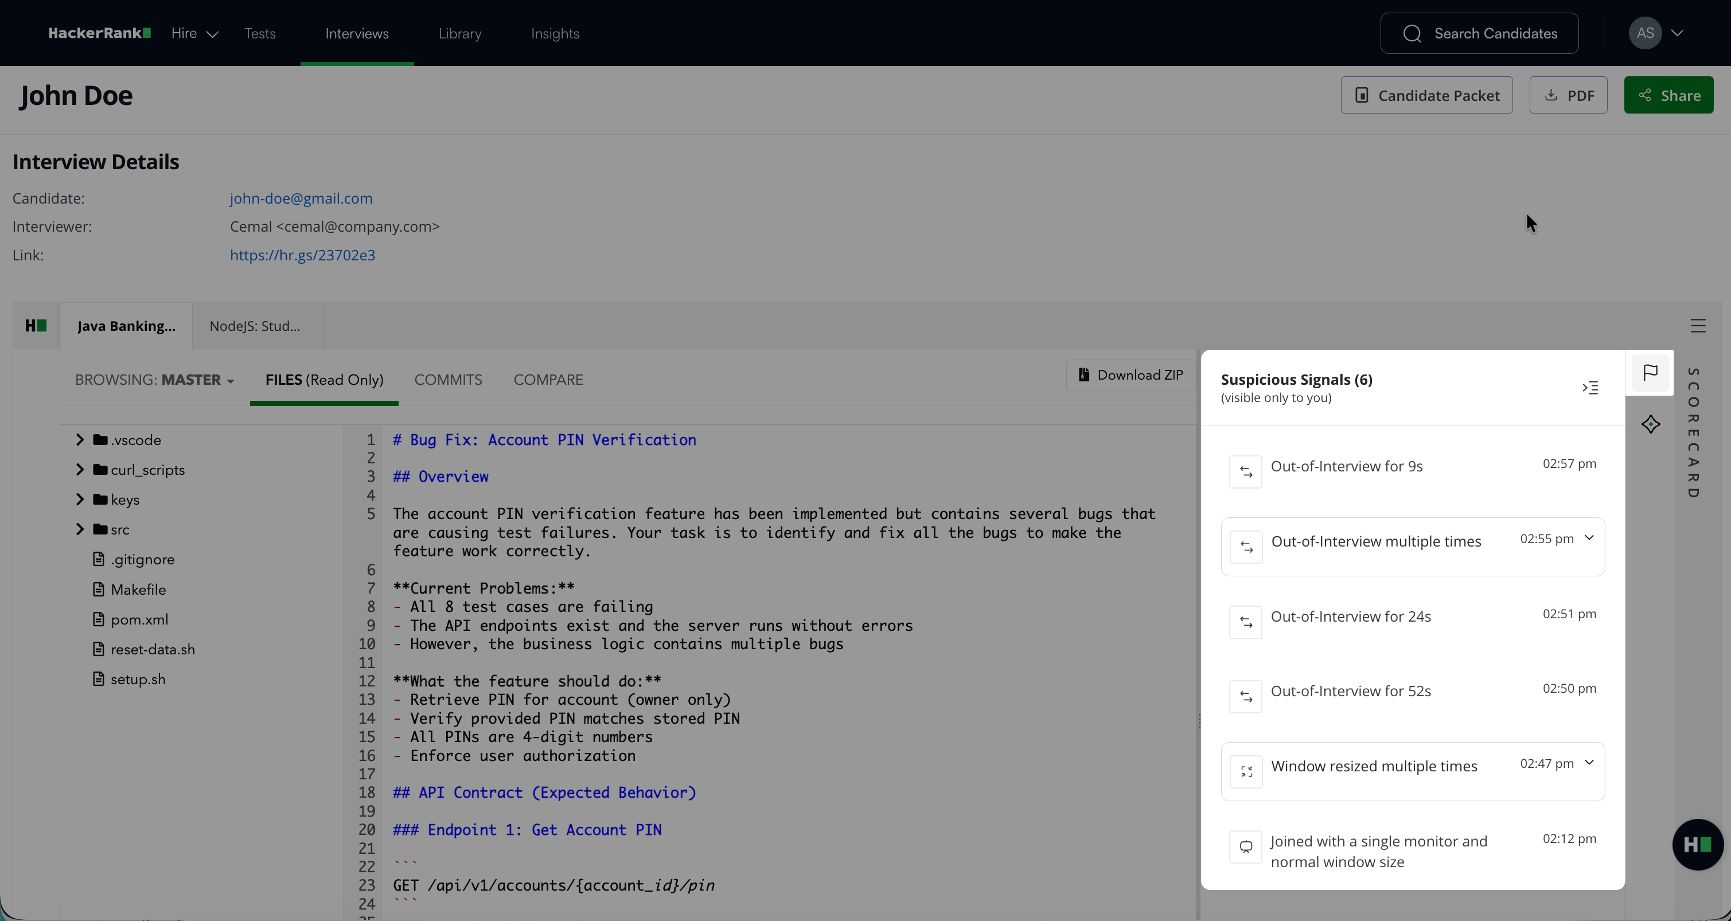Image resolution: width=1731 pixels, height=921 pixels.
Task: Go to the Tests tab
Action: pyautogui.click(x=259, y=33)
